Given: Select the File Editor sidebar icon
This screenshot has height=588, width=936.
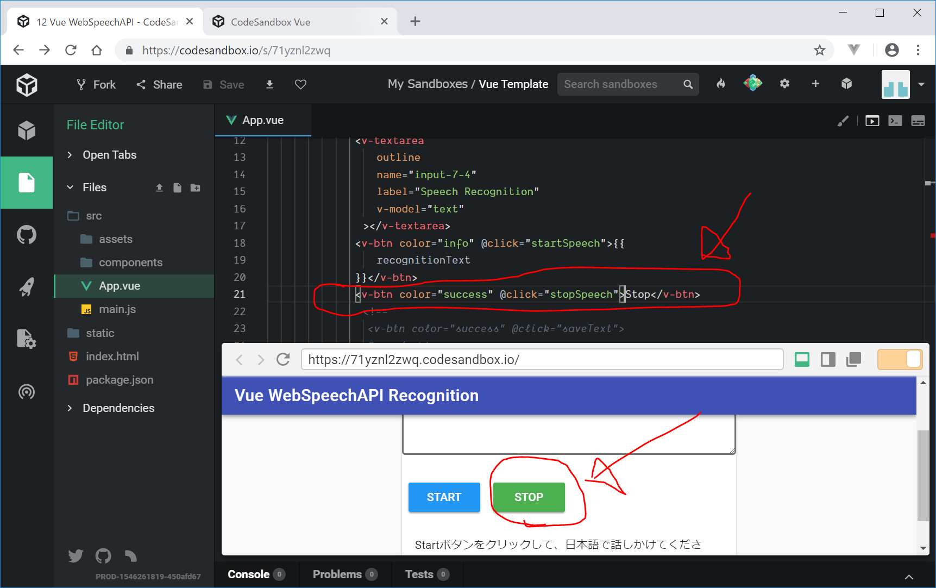Looking at the screenshot, I should [27, 183].
